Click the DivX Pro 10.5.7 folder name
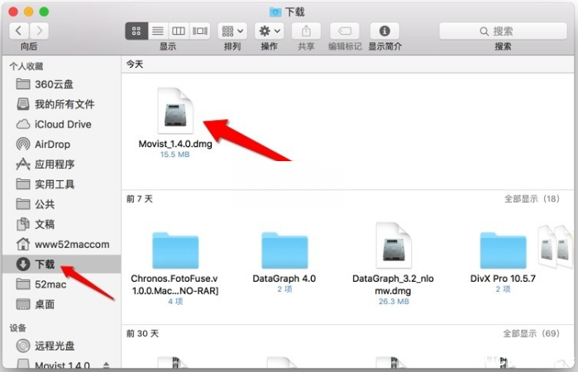The height and width of the screenshot is (372, 578). click(x=503, y=279)
